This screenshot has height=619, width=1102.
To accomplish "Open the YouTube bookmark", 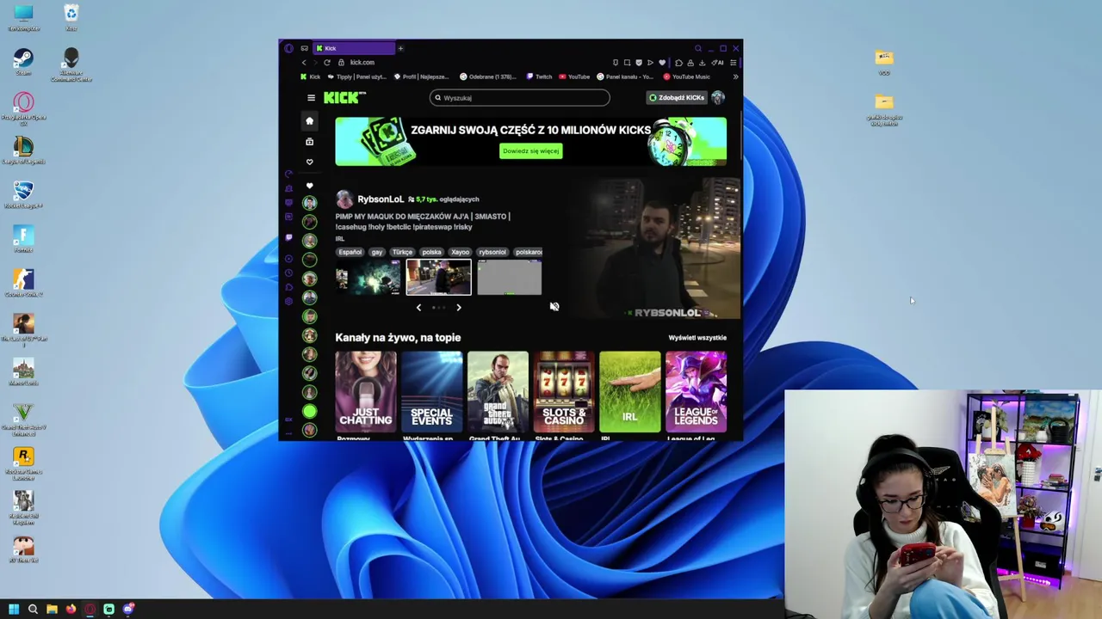I will [574, 77].
